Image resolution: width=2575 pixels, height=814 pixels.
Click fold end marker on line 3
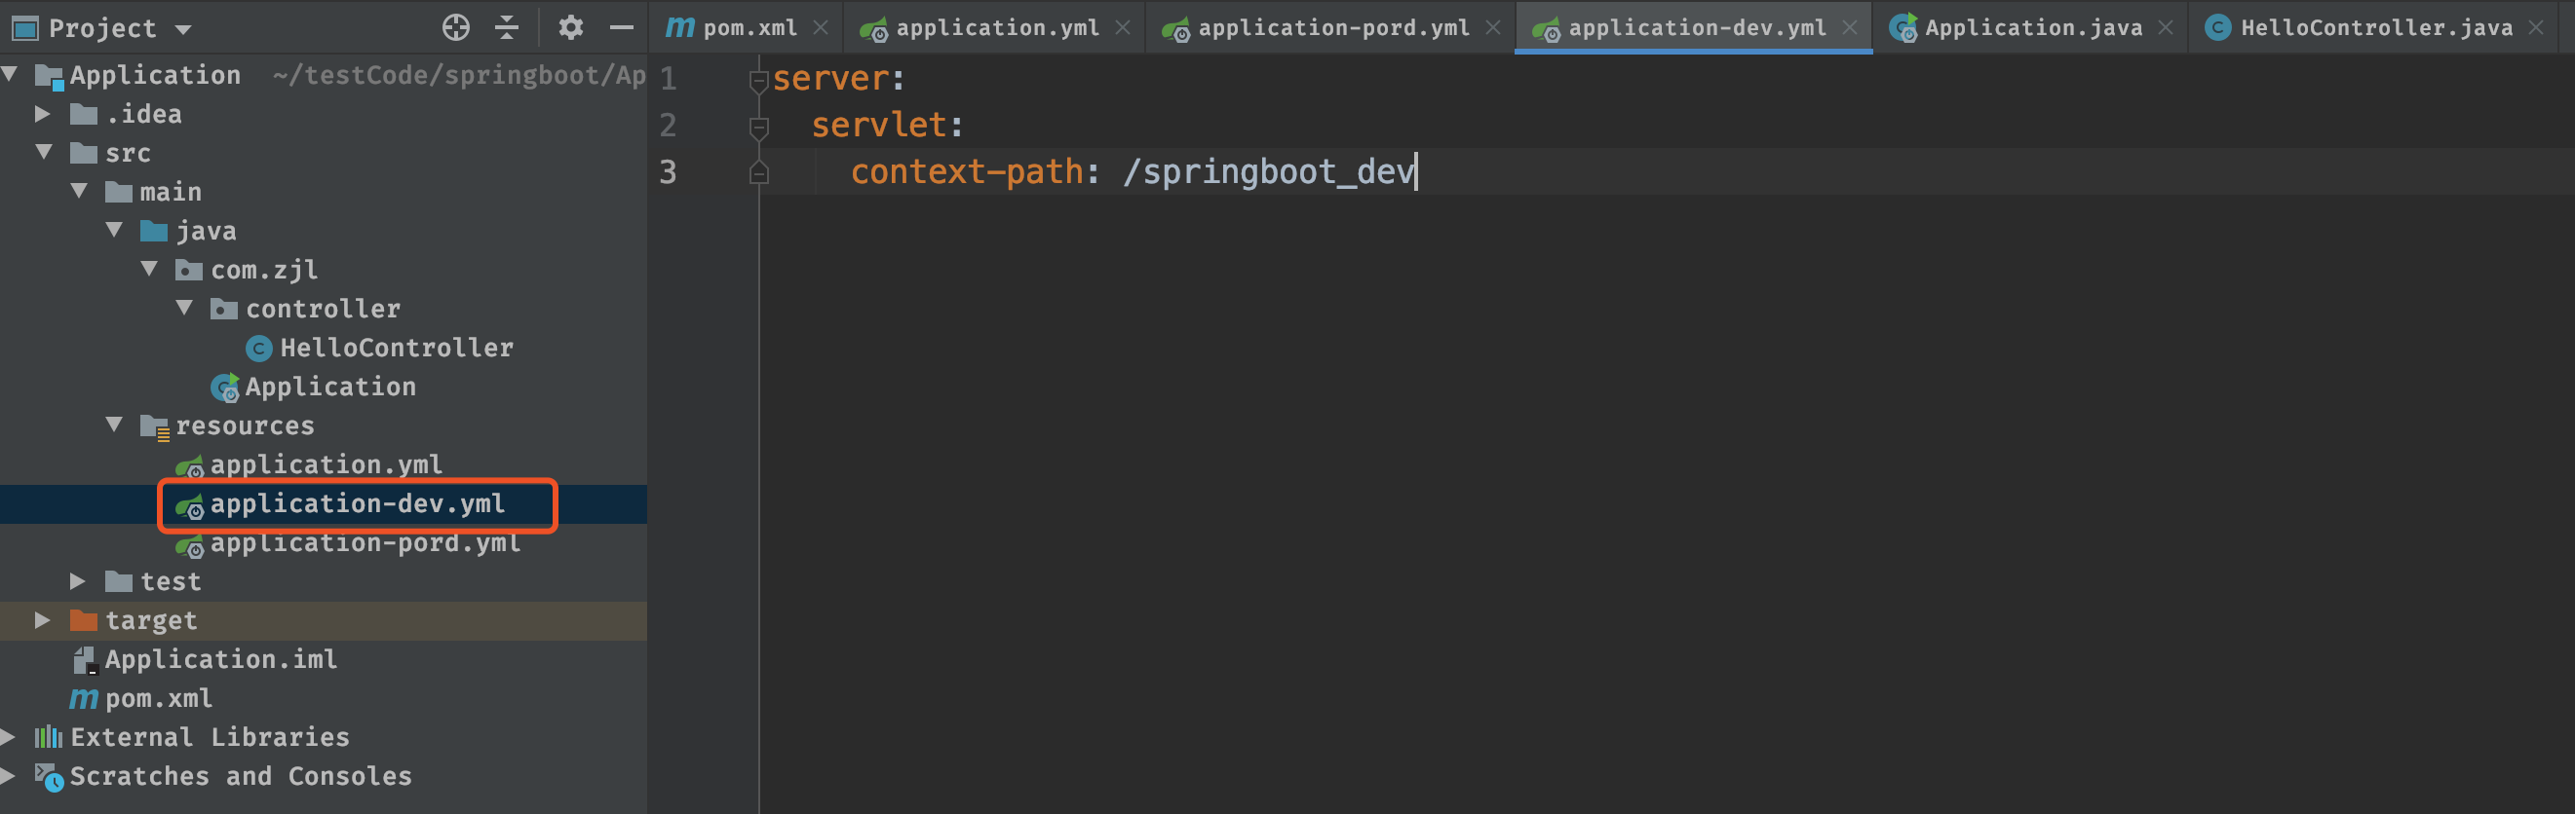(758, 172)
